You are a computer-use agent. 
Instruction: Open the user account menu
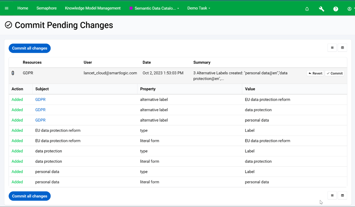[x=350, y=9]
